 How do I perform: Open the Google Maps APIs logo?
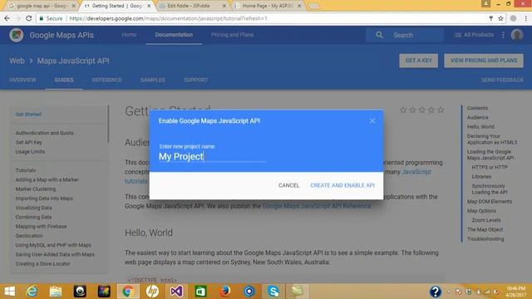click(x=17, y=35)
